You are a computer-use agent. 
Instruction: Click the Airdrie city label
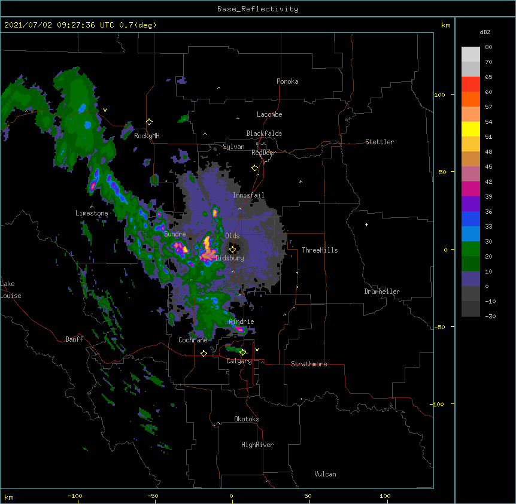(242, 321)
